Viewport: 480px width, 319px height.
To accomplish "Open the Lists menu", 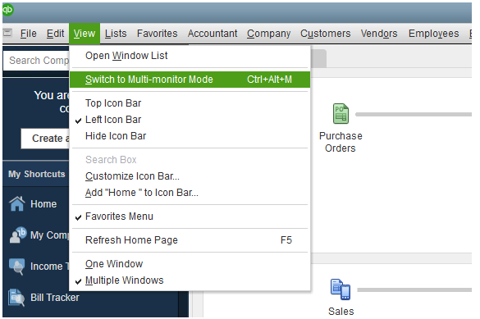I will [x=116, y=34].
